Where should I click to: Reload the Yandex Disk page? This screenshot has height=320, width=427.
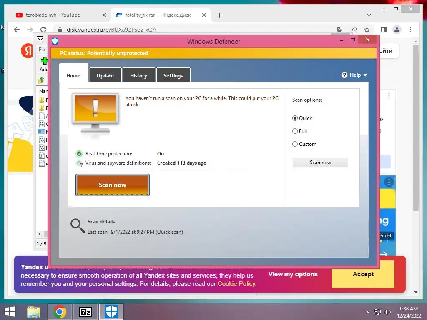tap(43, 30)
